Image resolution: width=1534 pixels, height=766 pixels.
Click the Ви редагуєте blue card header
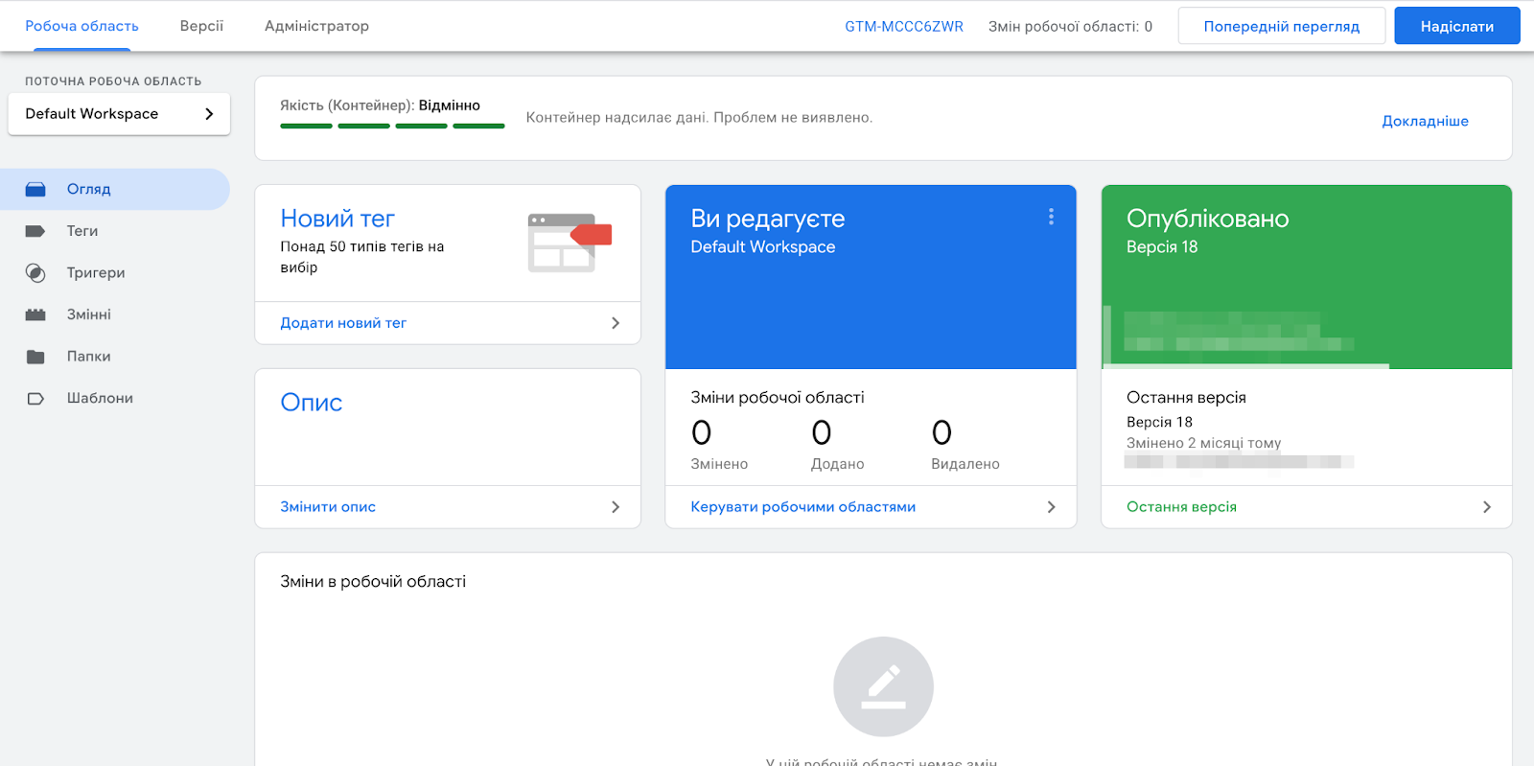[x=871, y=277]
